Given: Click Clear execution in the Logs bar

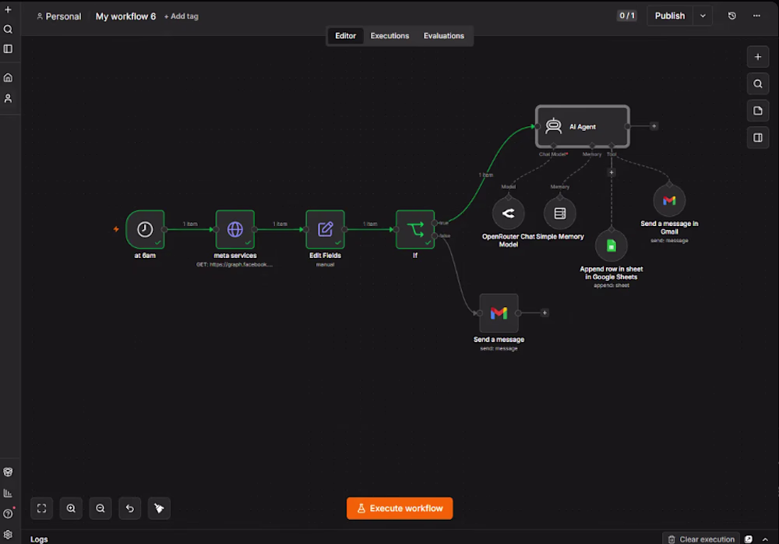Looking at the screenshot, I should pyautogui.click(x=701, y=539).
